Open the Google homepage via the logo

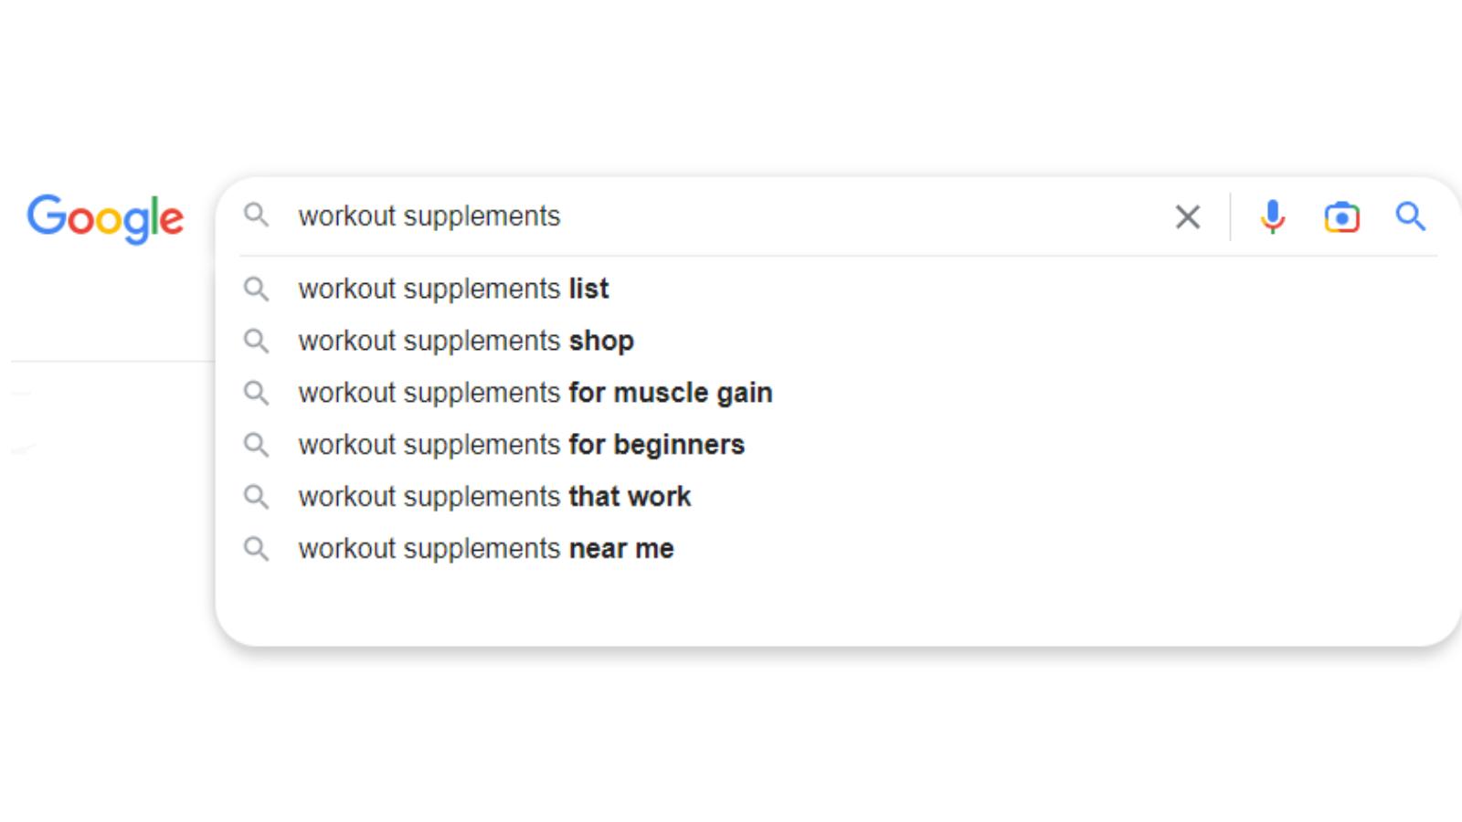(105, 217)
